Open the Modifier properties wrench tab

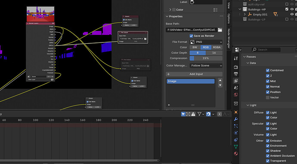(x=236, y=119)
